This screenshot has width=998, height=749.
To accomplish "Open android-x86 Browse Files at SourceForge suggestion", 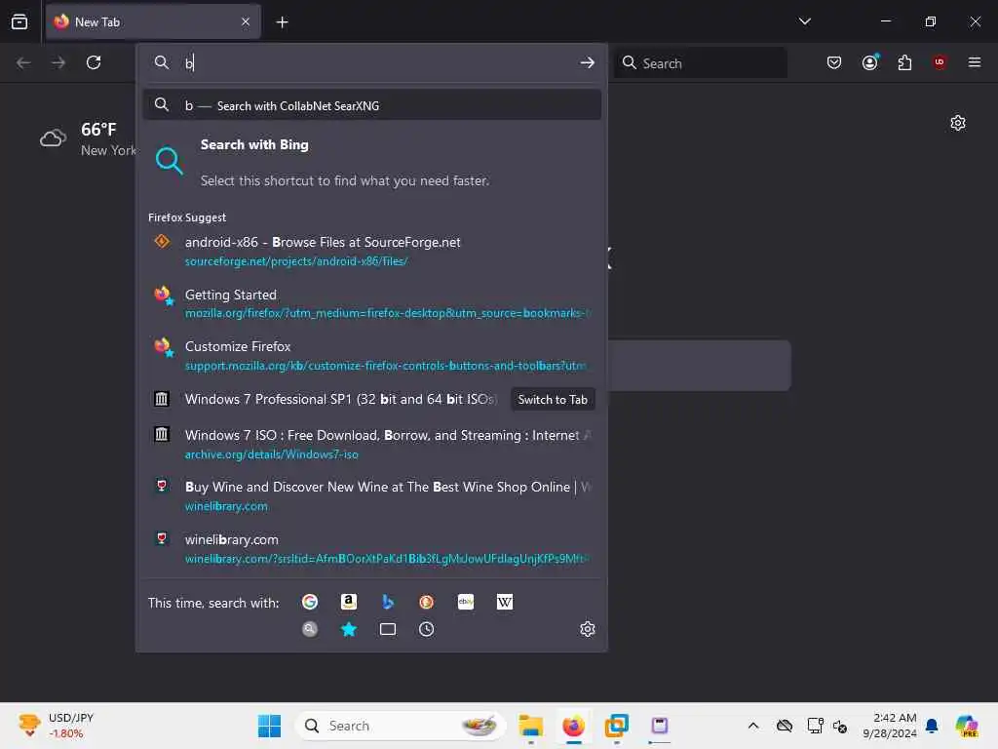I will pyautogui.click(x=372, y=251).
